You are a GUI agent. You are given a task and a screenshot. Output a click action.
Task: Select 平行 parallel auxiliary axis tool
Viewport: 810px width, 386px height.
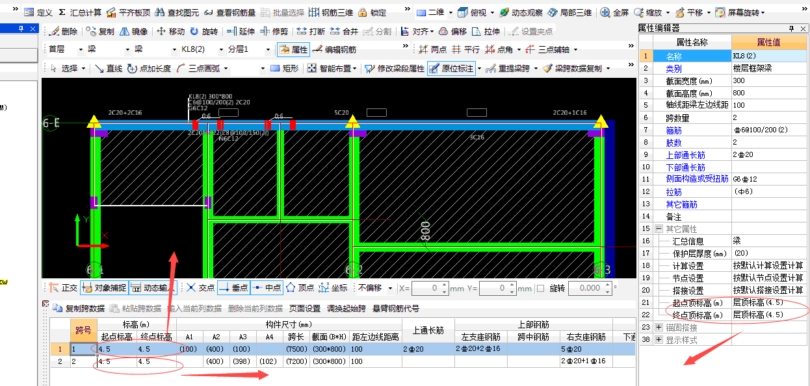point(465,49)
